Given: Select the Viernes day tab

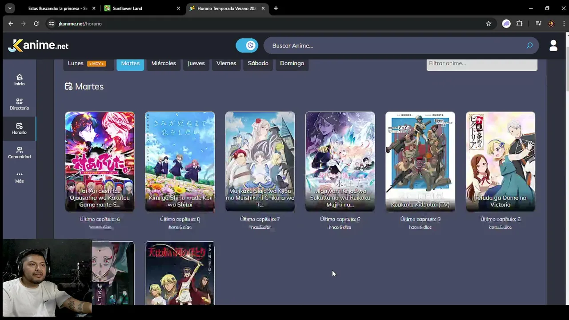Looking at the screenshot, I should click(226, 63).
